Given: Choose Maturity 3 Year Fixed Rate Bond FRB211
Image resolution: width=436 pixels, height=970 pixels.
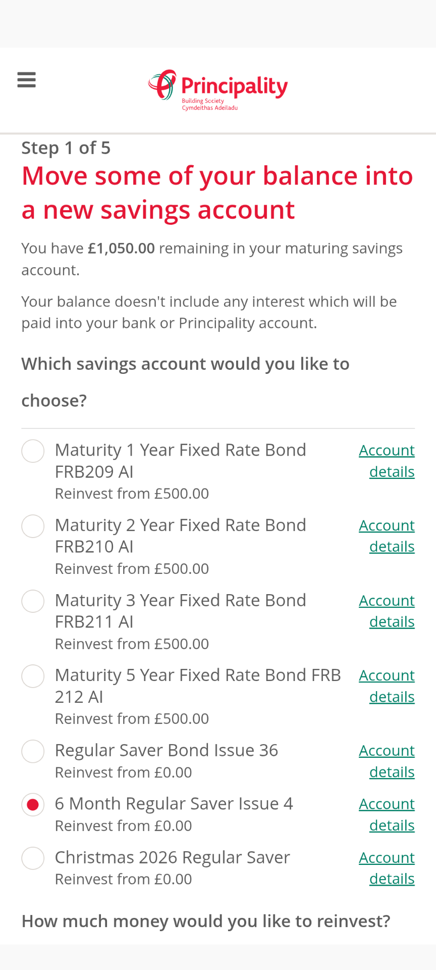Looking at the screenshot, I should coord(33,601).
